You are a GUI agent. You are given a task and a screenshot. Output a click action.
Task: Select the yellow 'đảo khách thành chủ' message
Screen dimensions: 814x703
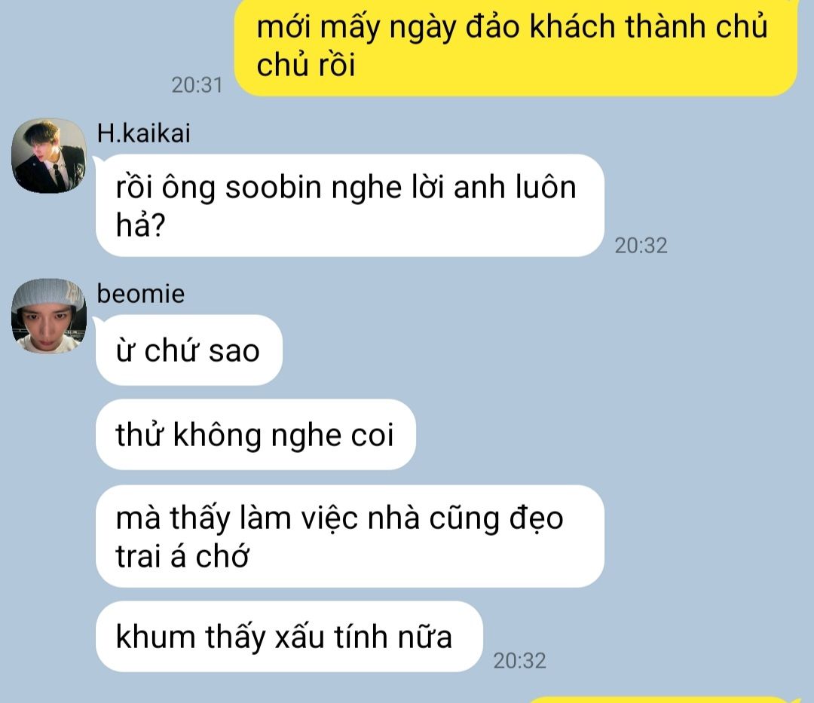pyautogui.click(x=516, y=47)
